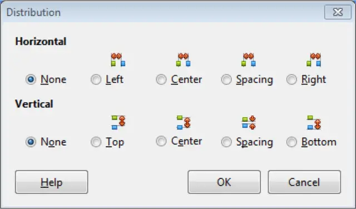Select the horizontal Right radio button
The width and height of the screenshot is (356, 209).
[291, 79]
